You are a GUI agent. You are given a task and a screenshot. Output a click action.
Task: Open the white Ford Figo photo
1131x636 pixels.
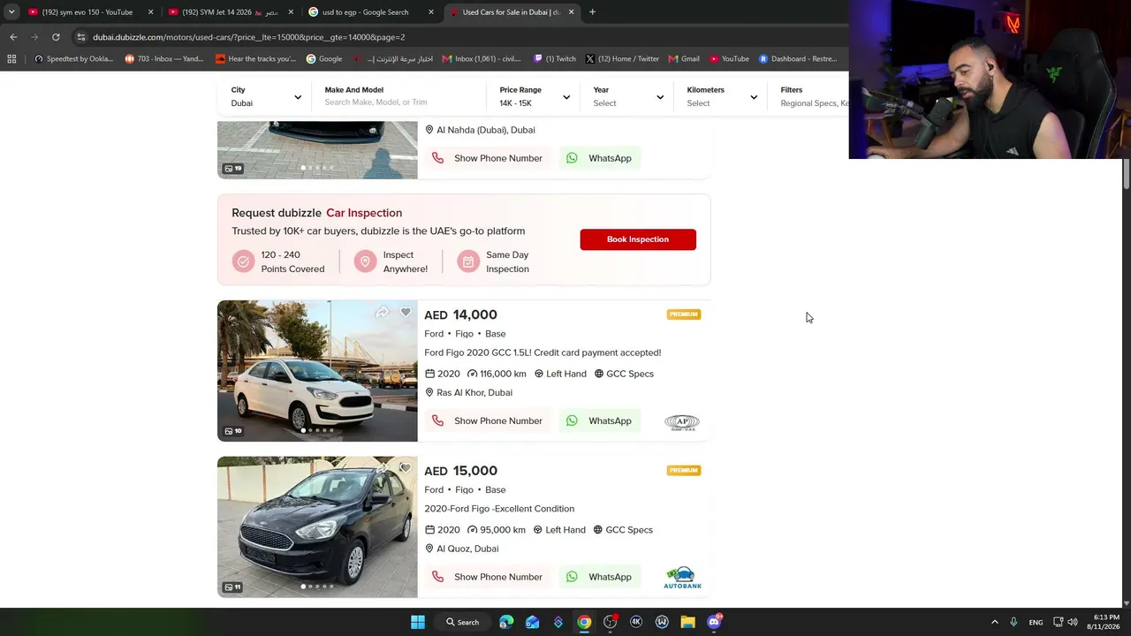(x=317, y=371)
